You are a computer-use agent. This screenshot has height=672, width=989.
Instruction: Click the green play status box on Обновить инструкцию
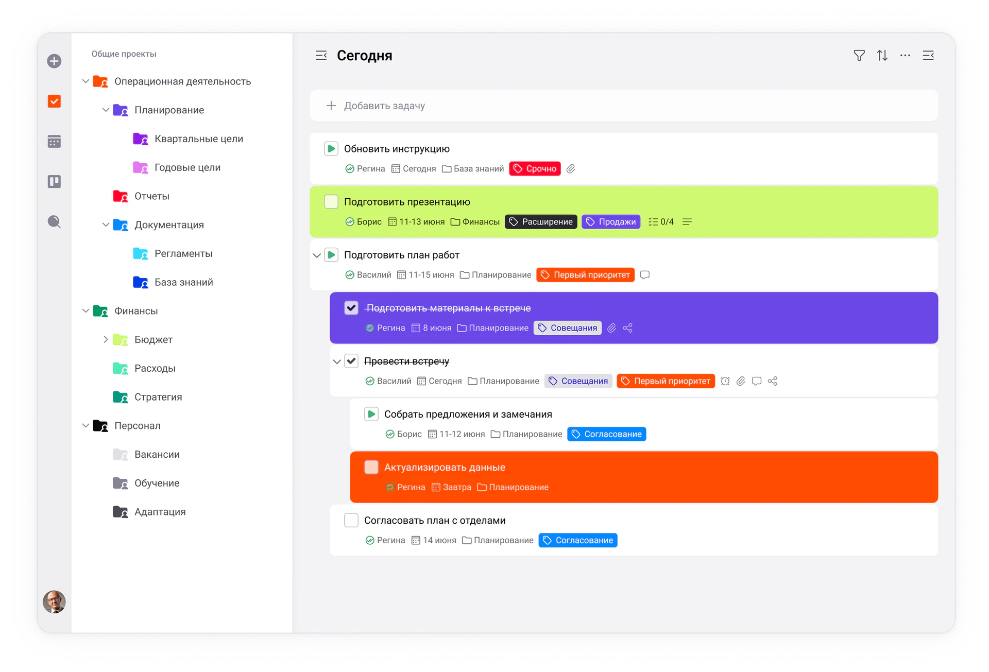(331, 149)
